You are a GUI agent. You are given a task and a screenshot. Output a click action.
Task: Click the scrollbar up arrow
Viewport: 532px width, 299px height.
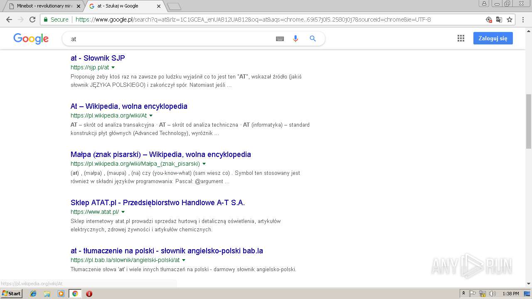pos(529,31)
